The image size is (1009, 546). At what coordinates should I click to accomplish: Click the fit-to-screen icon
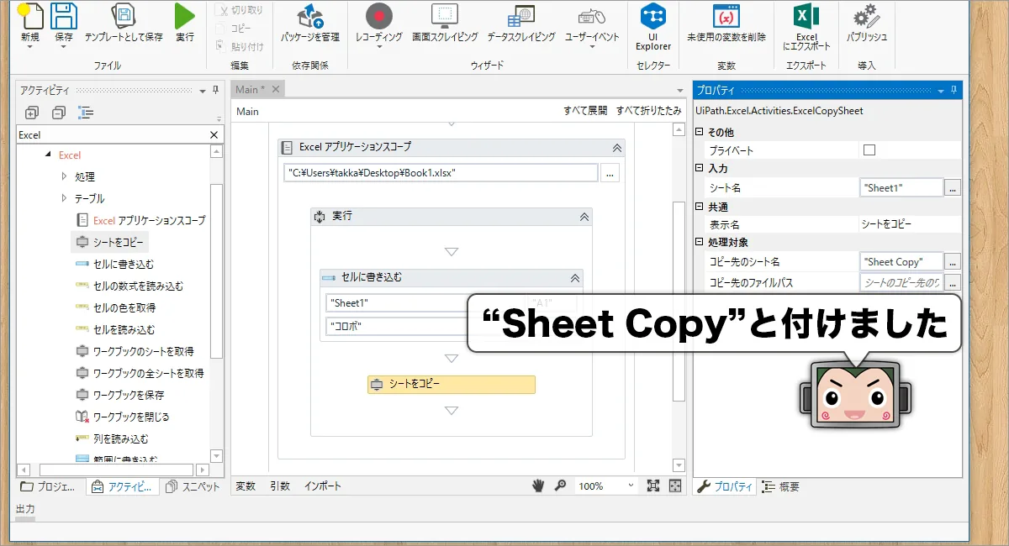pyautogui.click(x=653, y=486)
